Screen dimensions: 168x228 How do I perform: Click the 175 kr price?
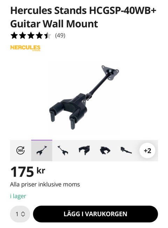click(28, 172)
